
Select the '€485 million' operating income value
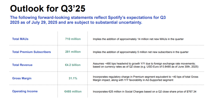(x=73, y=91)
